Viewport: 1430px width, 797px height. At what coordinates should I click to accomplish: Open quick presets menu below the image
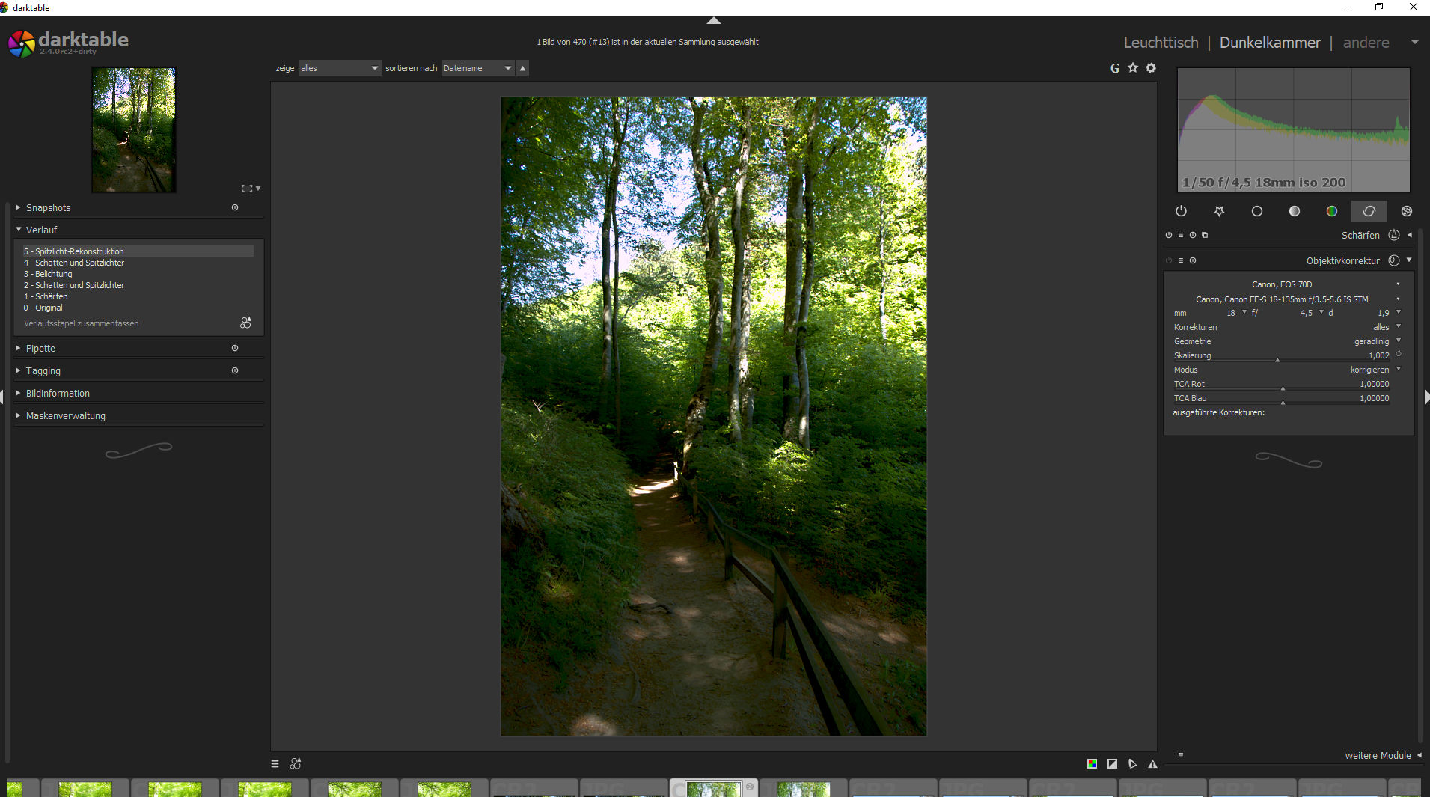point(275,763)
